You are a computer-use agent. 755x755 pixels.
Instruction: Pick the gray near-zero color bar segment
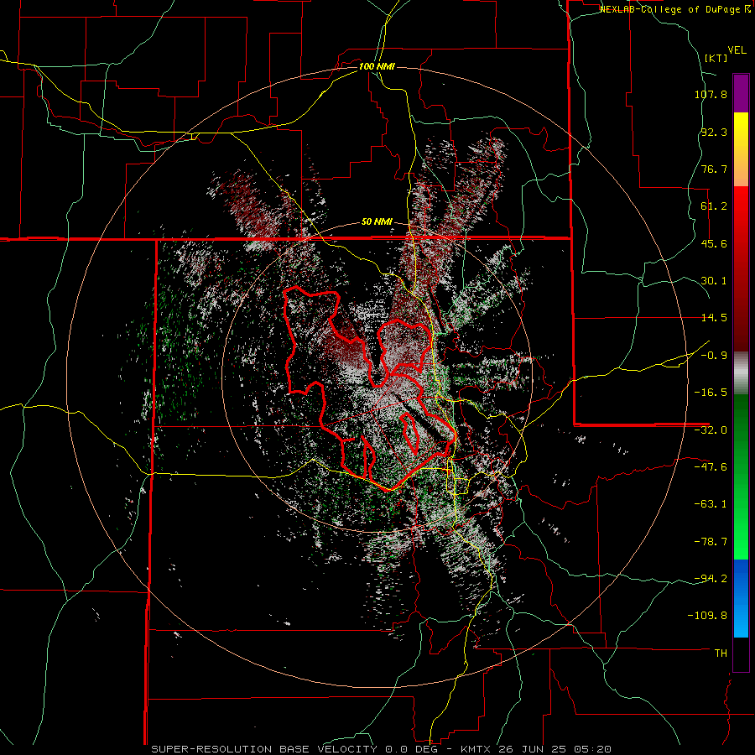pos(741,373)
